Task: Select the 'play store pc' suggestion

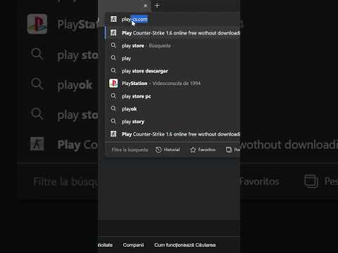Action: point(174,96)
